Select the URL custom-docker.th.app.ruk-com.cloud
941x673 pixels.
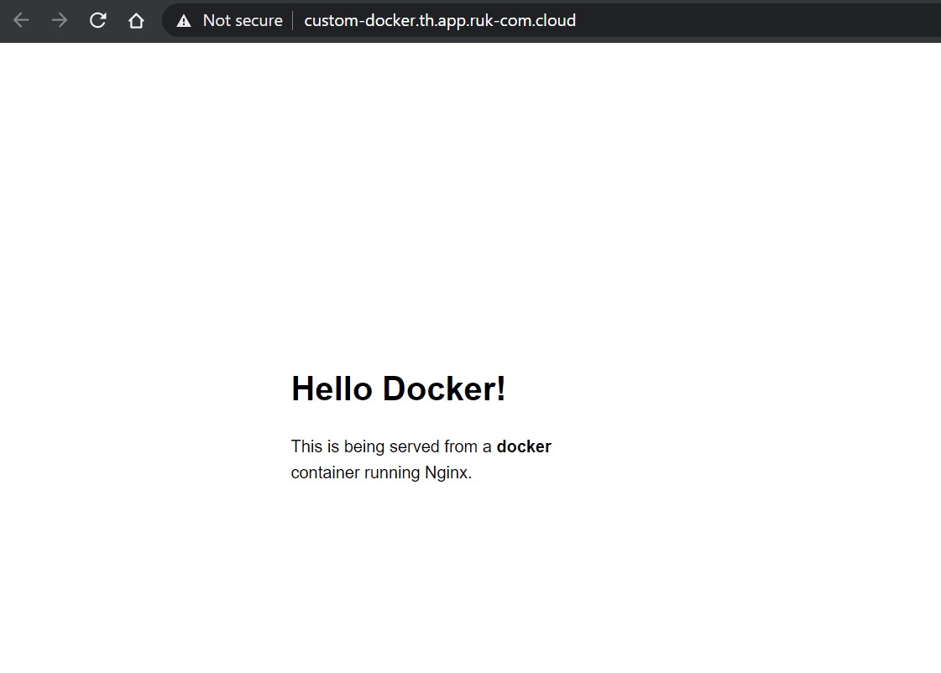(439, 20)
